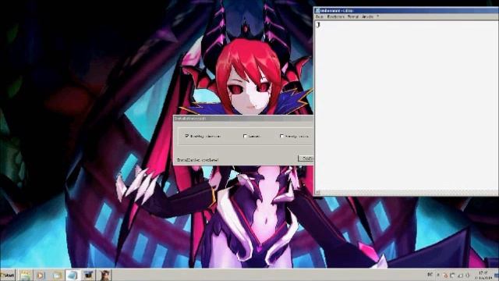The height and width of the screenshot is (281, 499).
Task: Uncheck the checked first checkbox in the installer dialog
Action: tap(187, 136)
